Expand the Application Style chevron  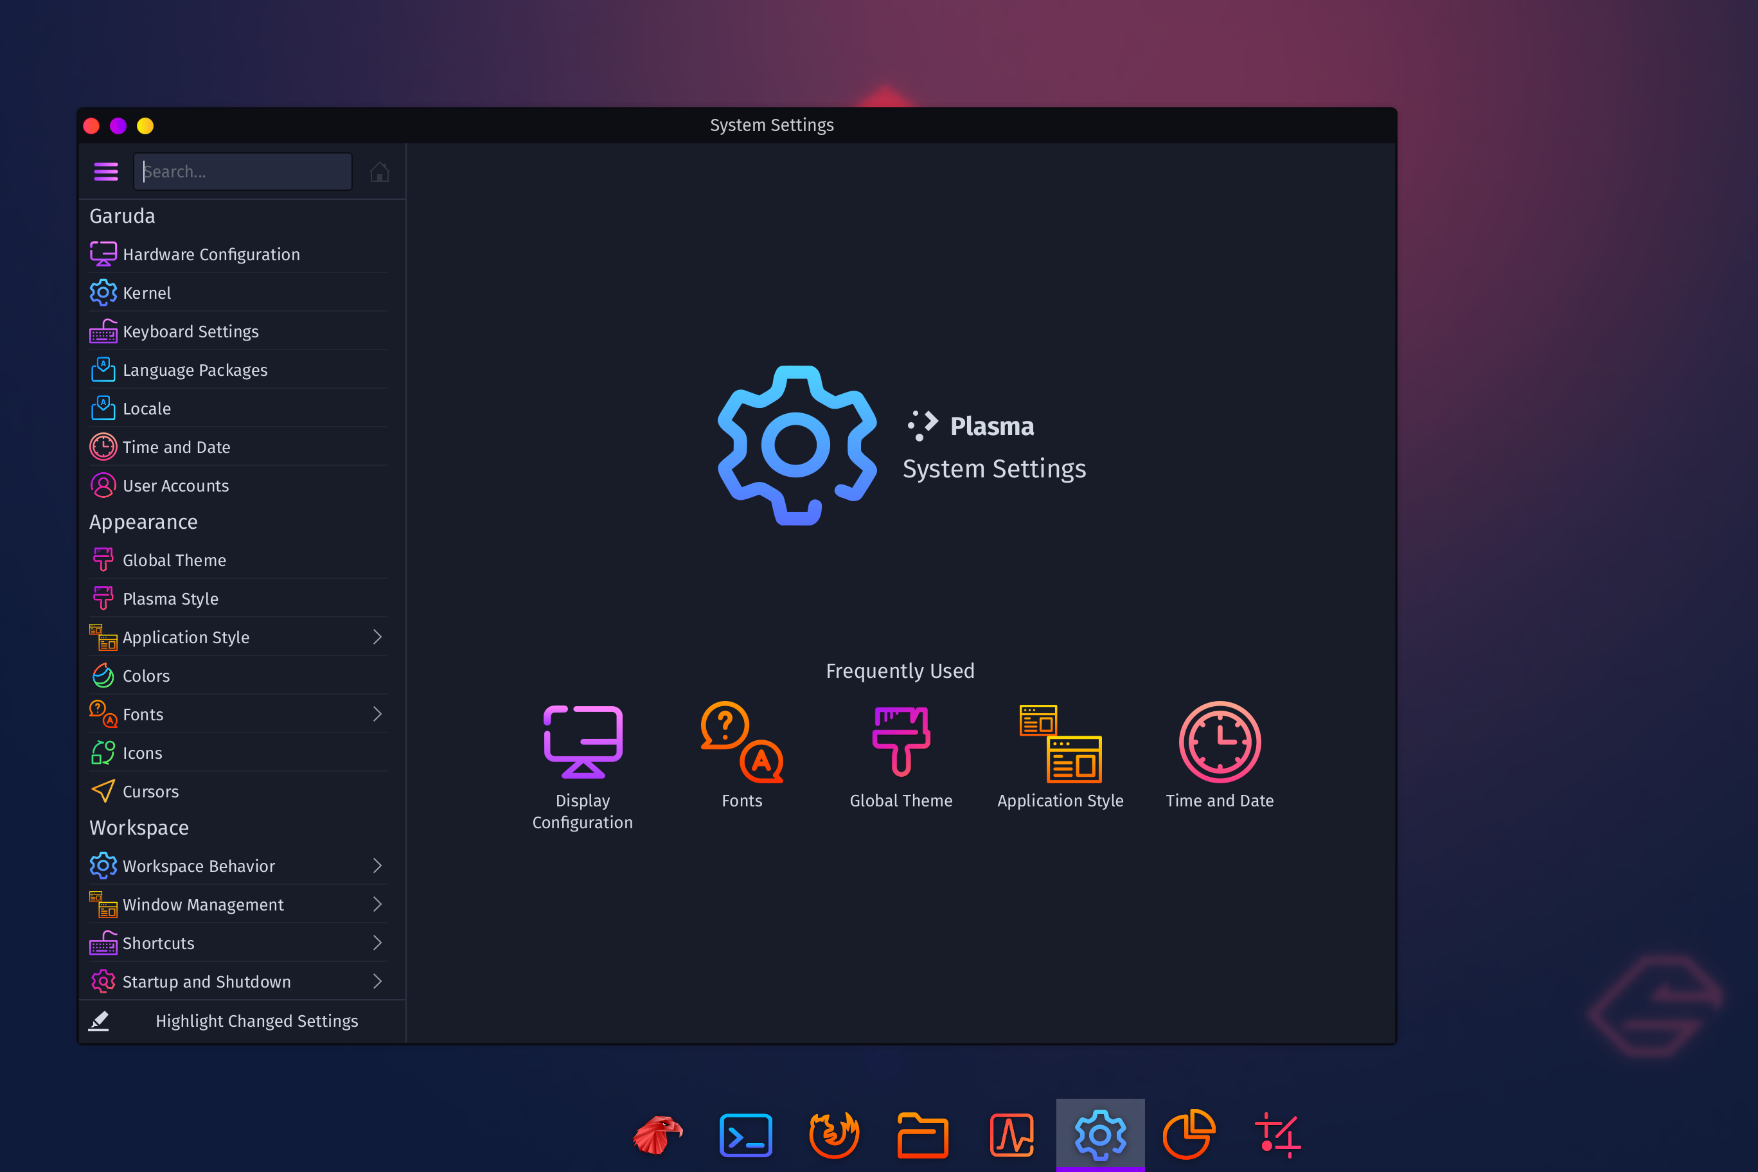pos(377,637)
